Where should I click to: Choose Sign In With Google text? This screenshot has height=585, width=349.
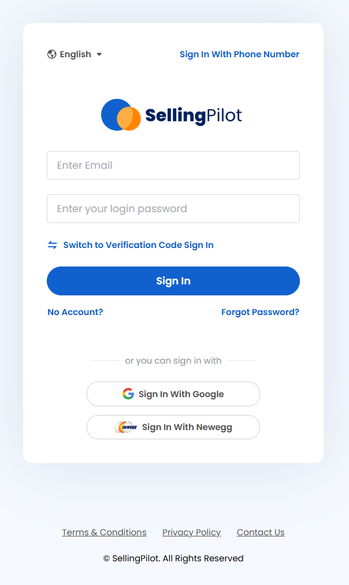(x=181, y=394)
